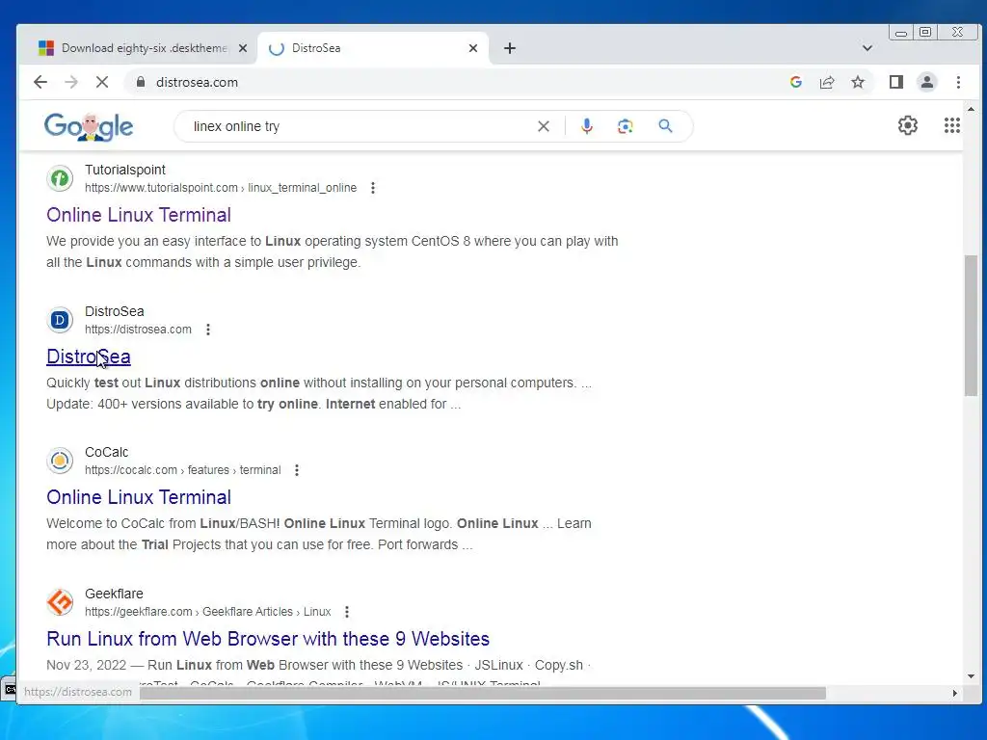The image size is (987, 740).
Task: Bookmark this page with the star icon
Action: (858, 82)
